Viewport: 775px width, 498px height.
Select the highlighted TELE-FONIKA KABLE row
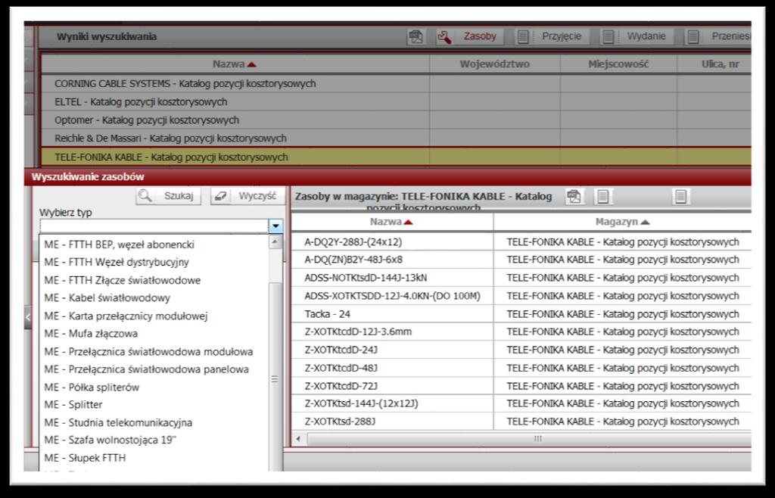coord(396,157)
